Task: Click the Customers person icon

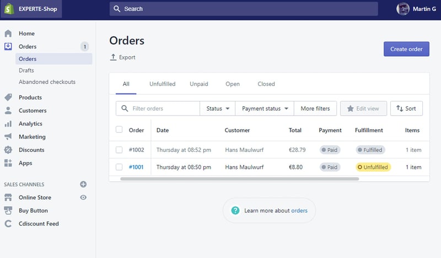Action: [x=8, y=111]
